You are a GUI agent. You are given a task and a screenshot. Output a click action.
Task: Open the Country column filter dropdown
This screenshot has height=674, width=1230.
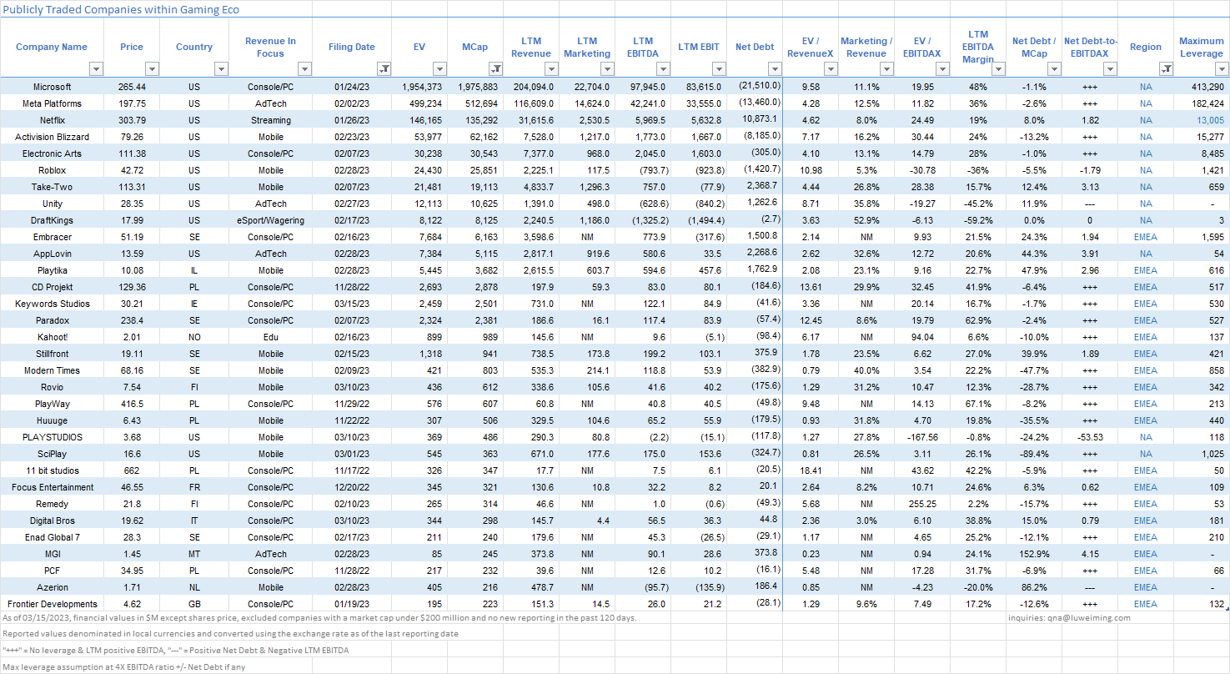point(221,69)
